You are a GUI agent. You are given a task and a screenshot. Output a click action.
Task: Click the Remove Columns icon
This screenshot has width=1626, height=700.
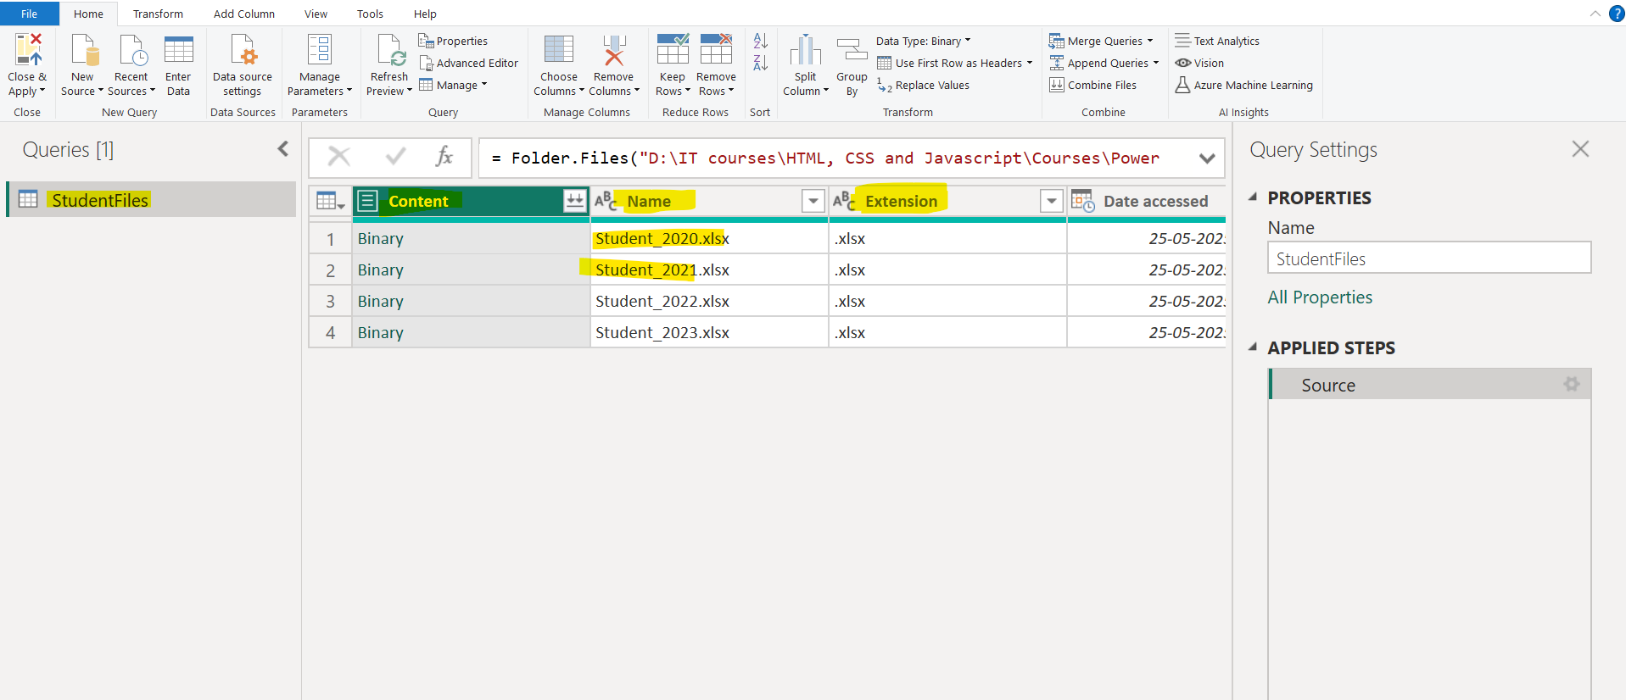pyautogui.click(x=613, y=51)
